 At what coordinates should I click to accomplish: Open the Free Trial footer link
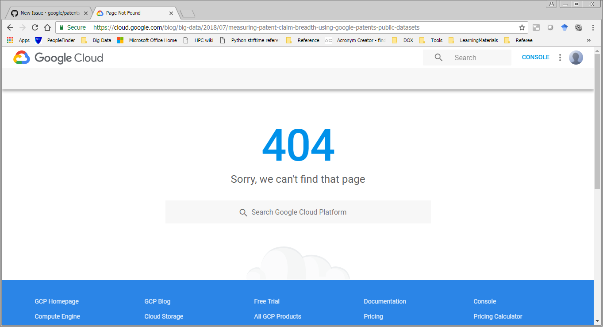coord(267,301)
